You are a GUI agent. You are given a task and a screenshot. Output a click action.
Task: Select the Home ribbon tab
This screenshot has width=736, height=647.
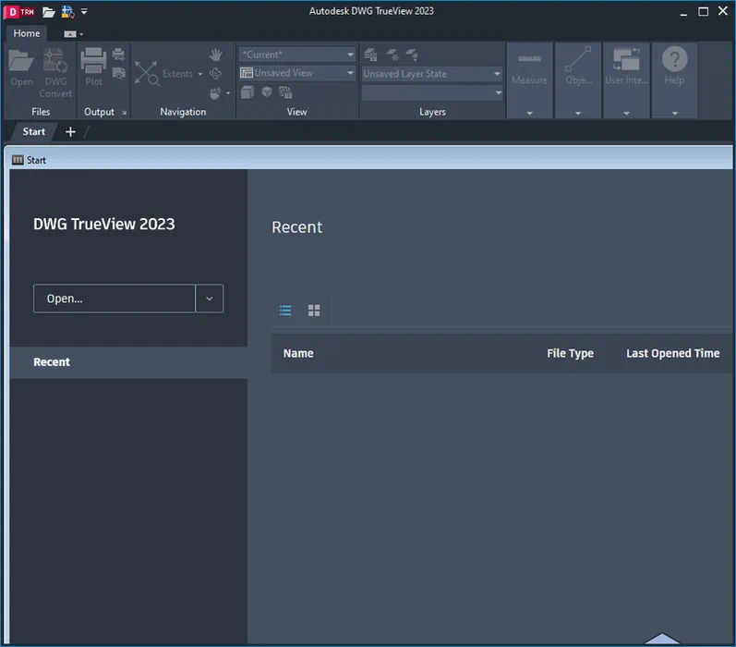pyautogui.click(x=26, y=33)
